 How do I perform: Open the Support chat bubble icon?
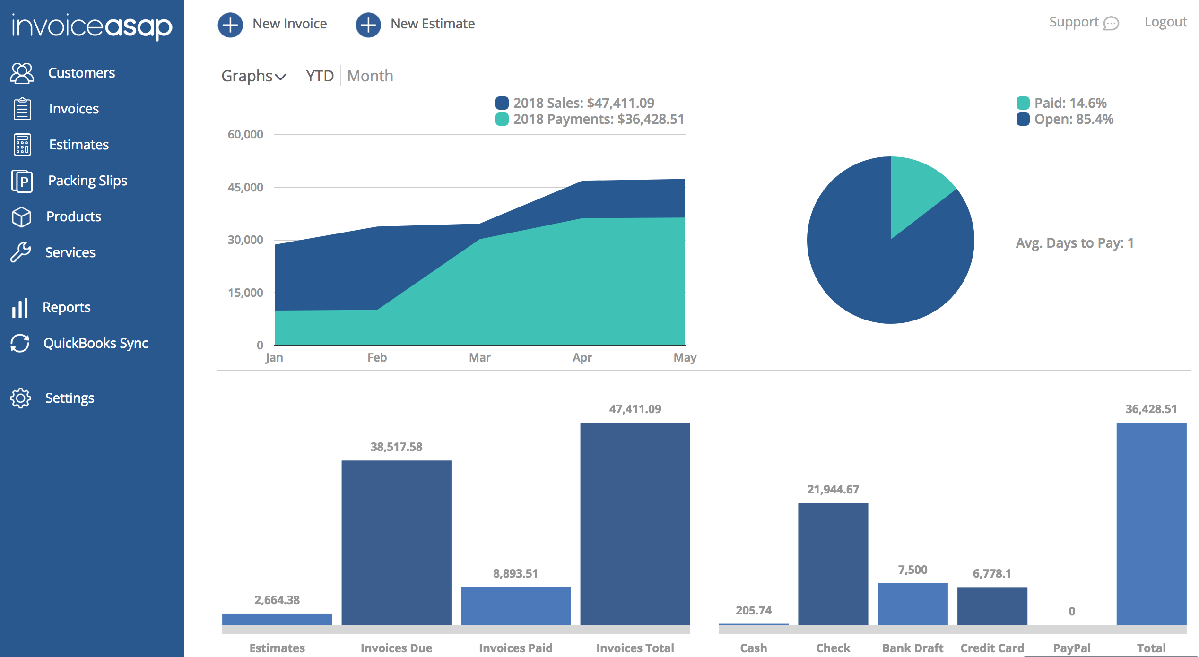click(1111, 23)
